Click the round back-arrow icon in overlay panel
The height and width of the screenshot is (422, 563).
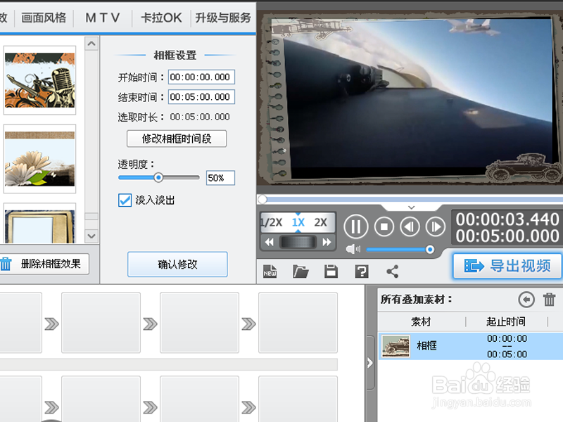click(526, 300)
